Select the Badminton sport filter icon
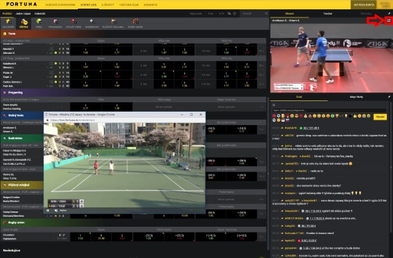The width and height of the screenshot is (393, 258). coord(92,23)
